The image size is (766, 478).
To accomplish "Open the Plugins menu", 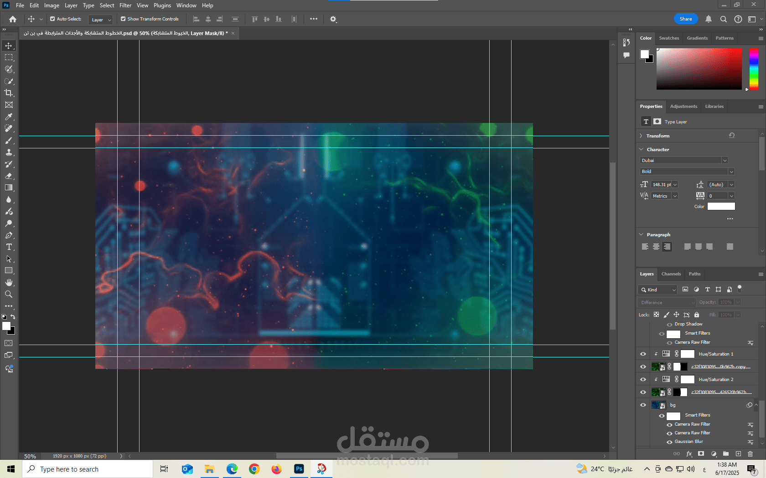I will tap(162, 5).
